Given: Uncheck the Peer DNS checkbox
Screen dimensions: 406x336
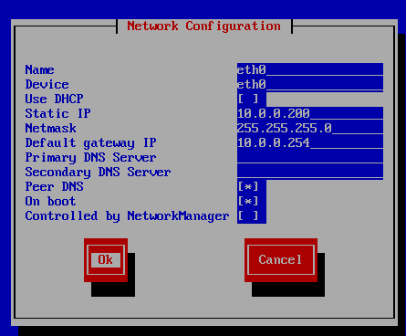Looking at the screenshot, I should [x=248, y=186].
